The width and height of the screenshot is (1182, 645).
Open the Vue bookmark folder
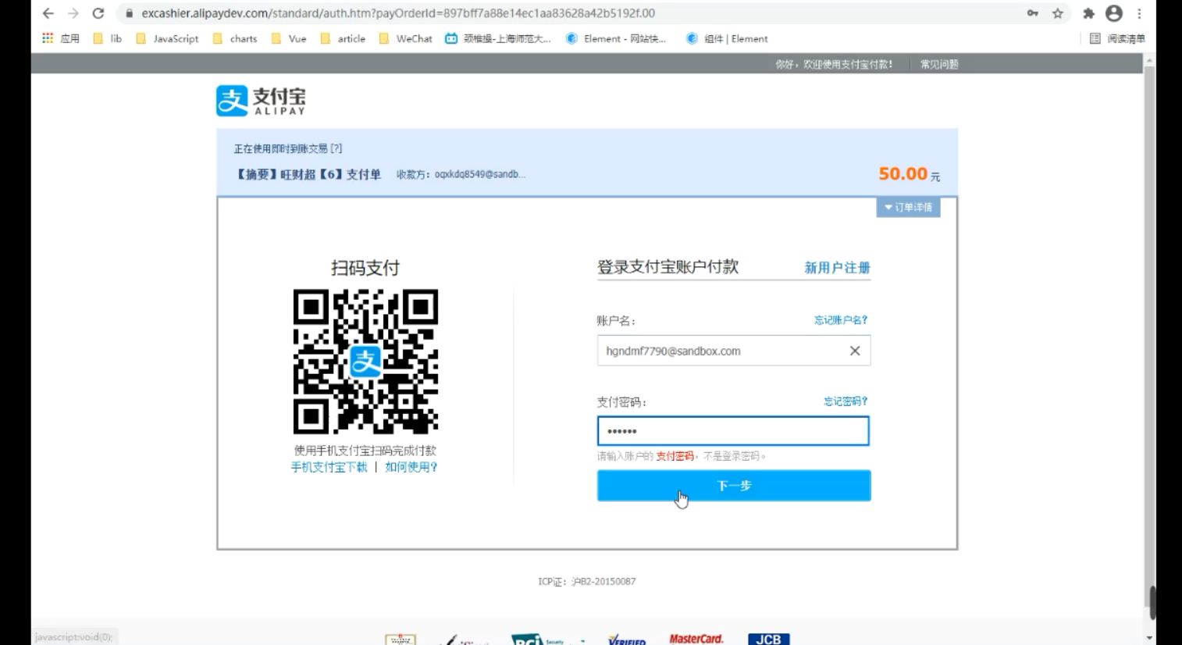(289, 38)
